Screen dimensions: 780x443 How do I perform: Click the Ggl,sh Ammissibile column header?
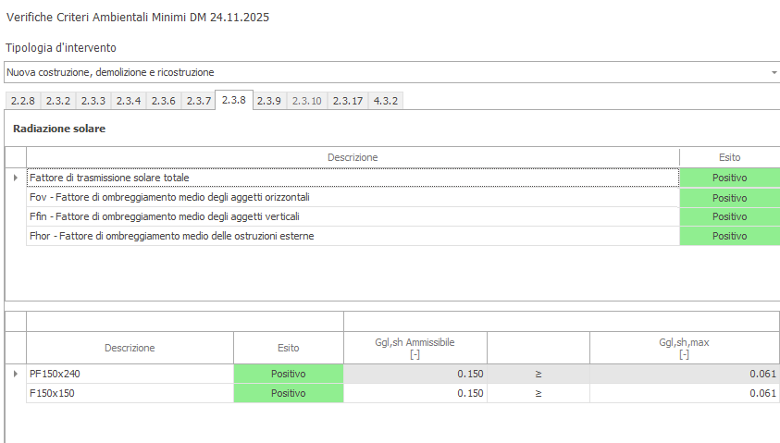pos(415,348)
